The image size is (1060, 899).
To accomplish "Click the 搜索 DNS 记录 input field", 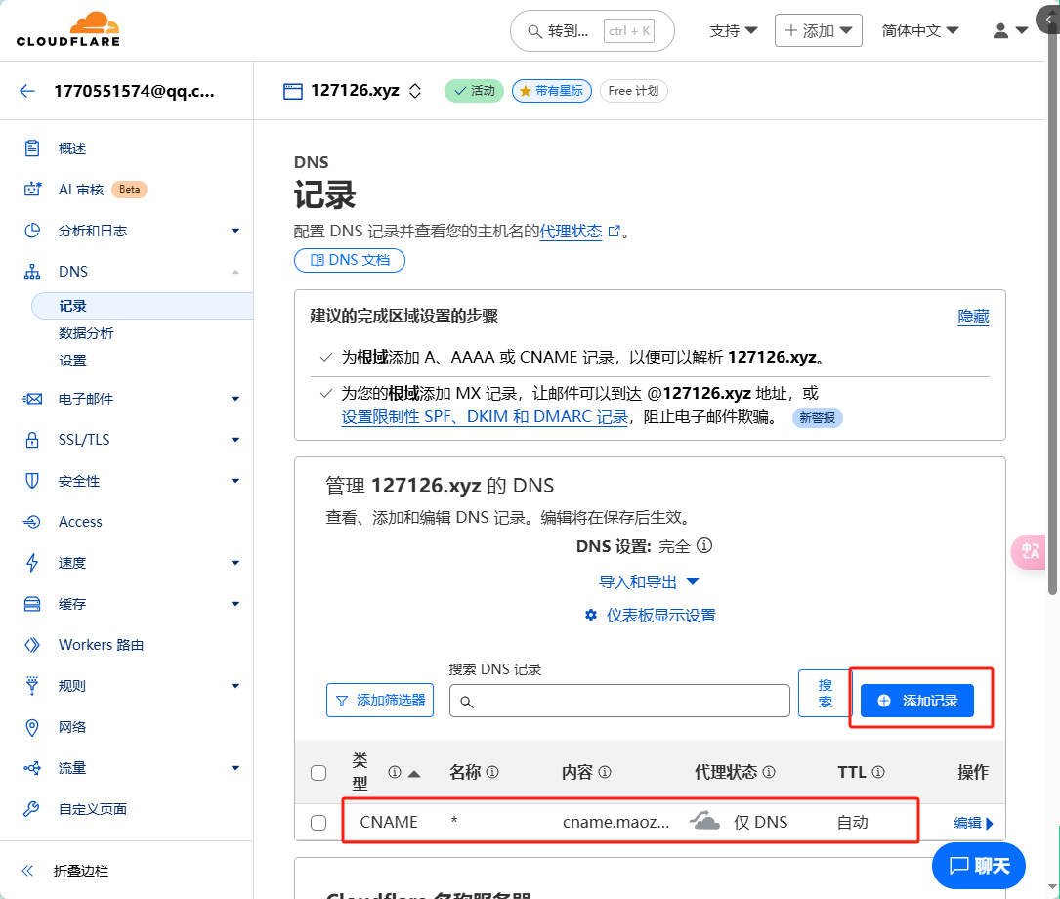I will click(x=619, y=701).
